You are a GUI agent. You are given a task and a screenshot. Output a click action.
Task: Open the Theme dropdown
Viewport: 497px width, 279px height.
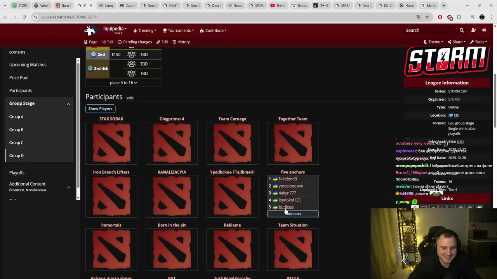433,42
